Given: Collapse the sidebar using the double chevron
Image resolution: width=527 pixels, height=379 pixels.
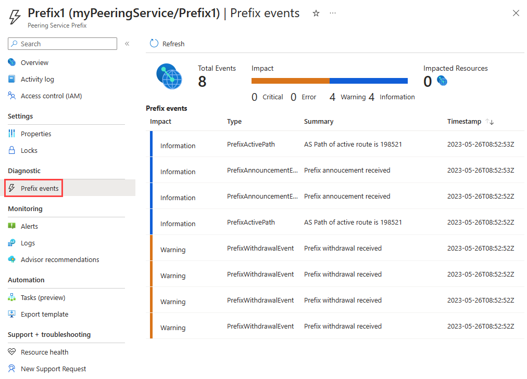Looking at the screenshot, I should point(127,44).
